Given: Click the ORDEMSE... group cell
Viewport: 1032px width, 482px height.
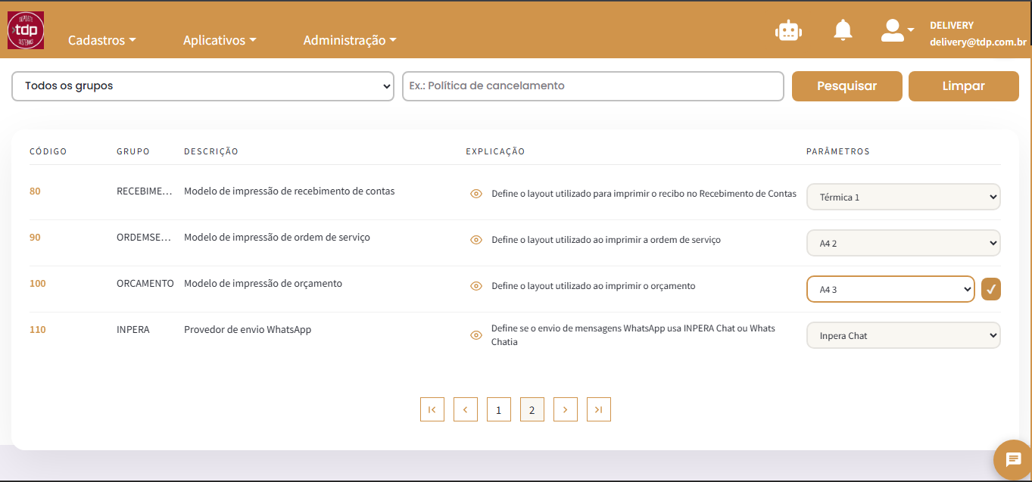Looking at the screenshot, I should coord(145,238).
